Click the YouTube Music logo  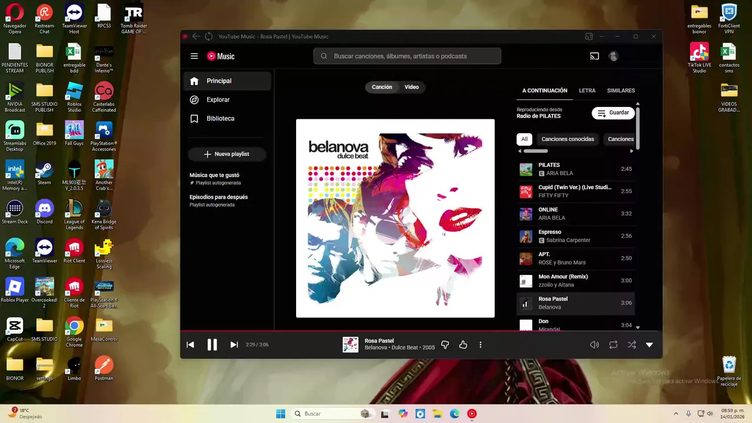tap(221, 56)
